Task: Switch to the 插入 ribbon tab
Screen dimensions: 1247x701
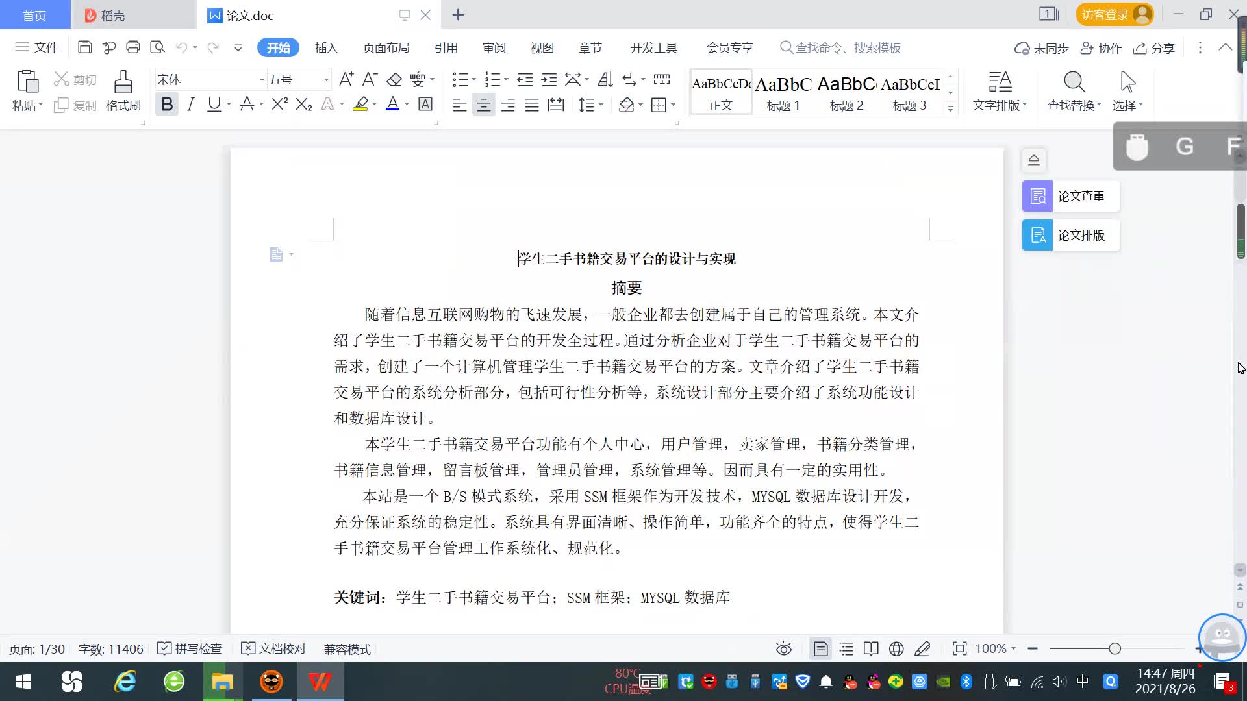Action: pyautogui.click(x=326, y=48)
